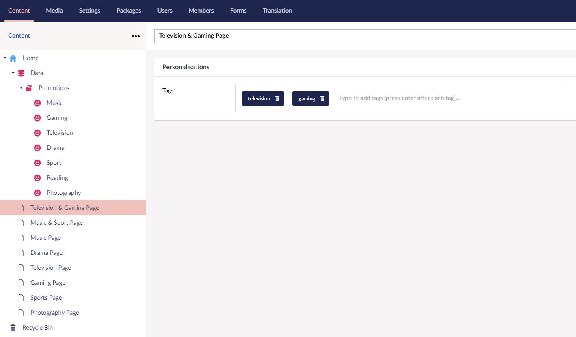
Task: Open the Members section
Action: point(201,11)
